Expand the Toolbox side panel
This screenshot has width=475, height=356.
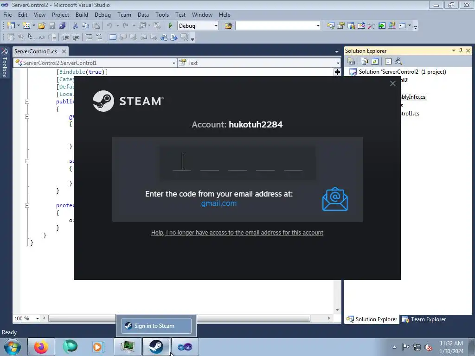point(5,63)
